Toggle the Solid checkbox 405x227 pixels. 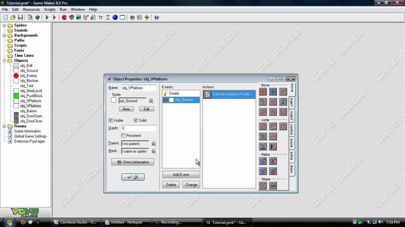(x=136, y=120)
